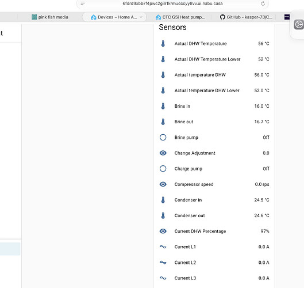Open the reader view icon in address bar
This screenshot has width=304, height=288.
pos(83,3)
